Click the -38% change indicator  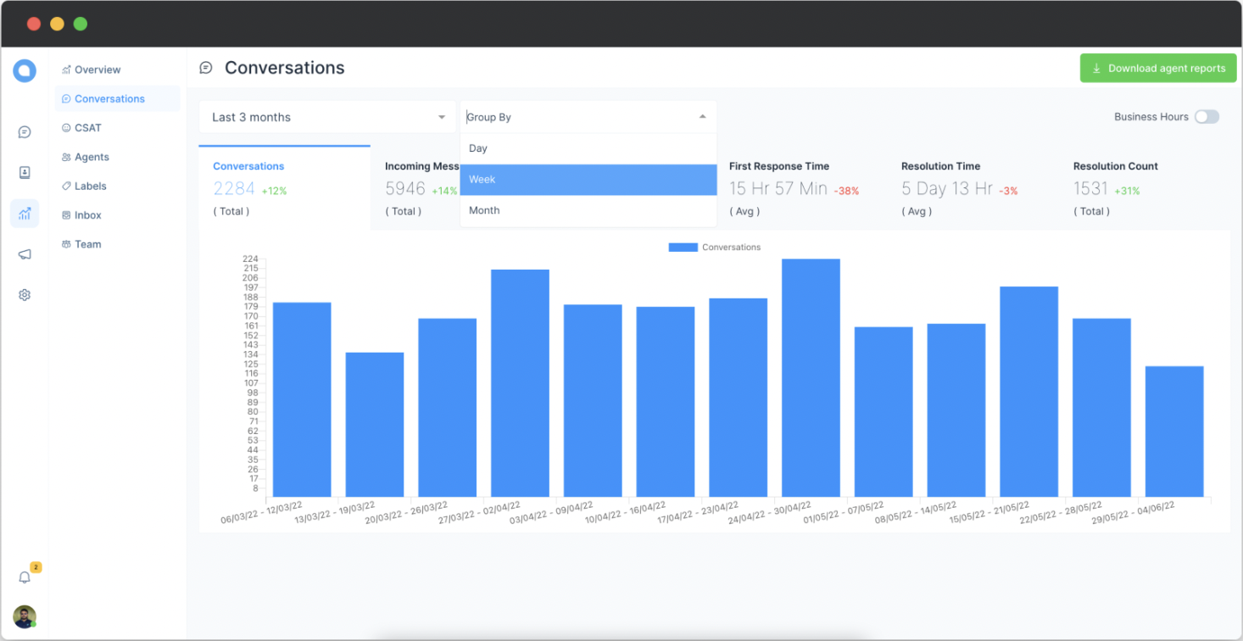pos(846,191)
